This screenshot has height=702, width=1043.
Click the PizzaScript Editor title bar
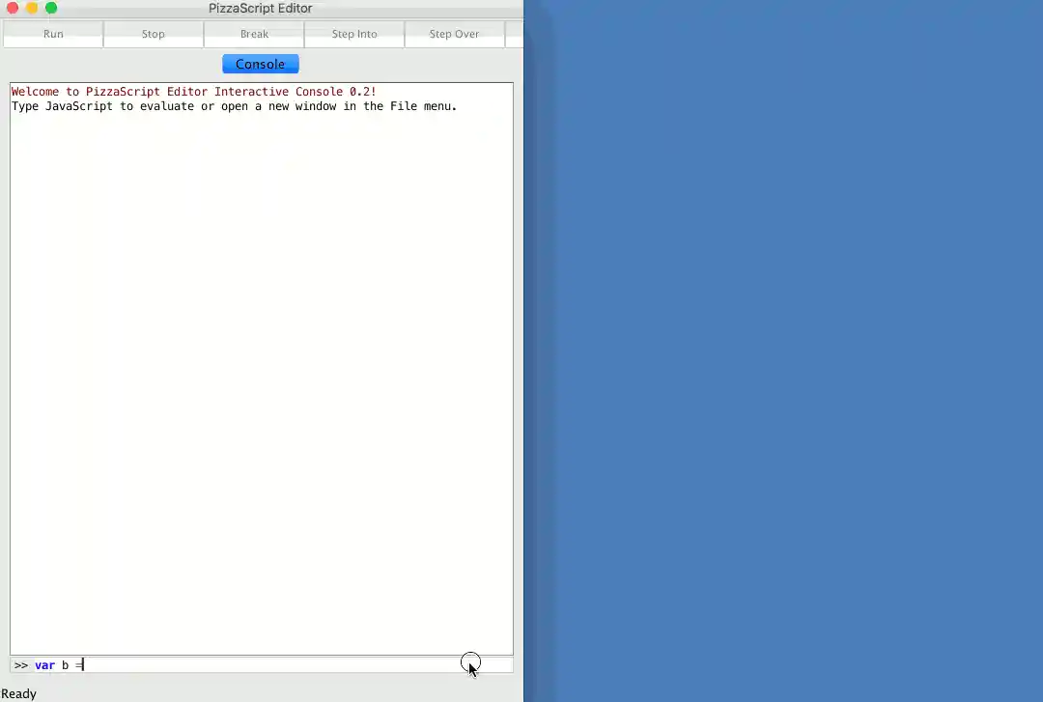(260, 8)
